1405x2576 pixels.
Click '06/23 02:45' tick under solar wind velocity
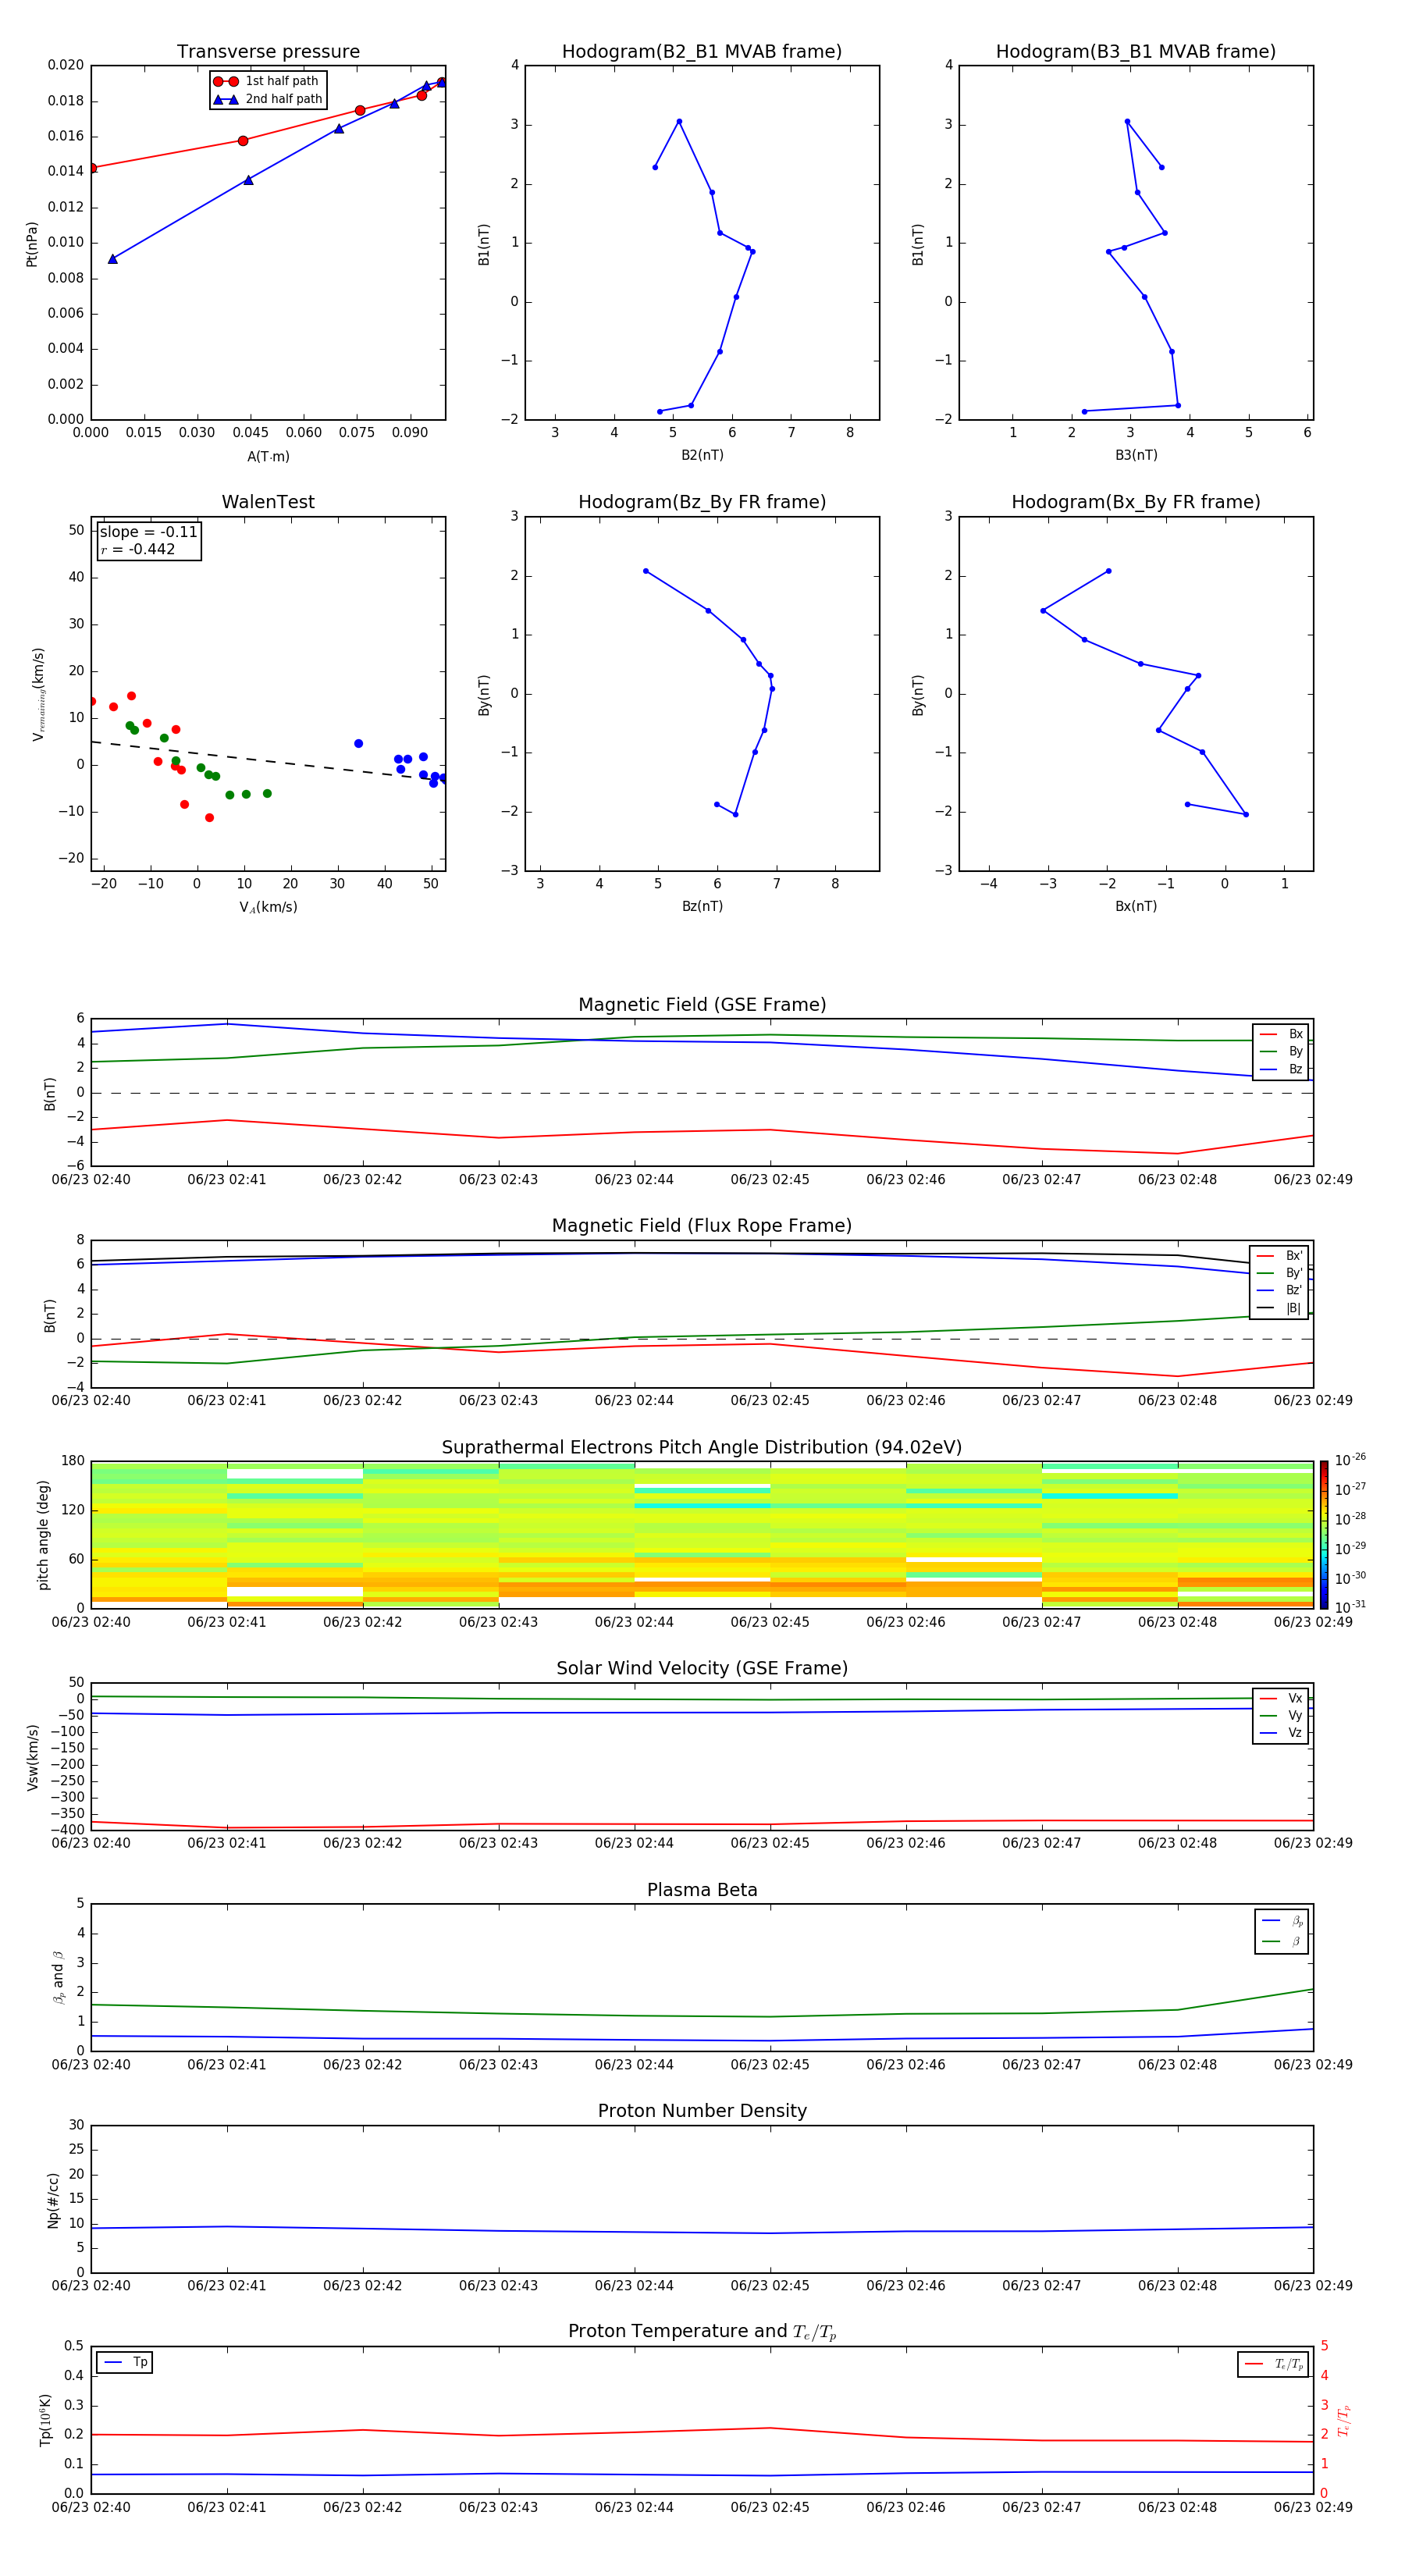[x=770, y=1843]
